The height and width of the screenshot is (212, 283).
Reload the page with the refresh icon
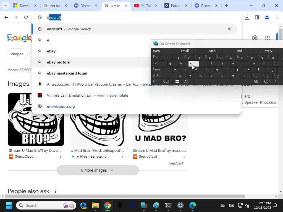tap(26, 17)
